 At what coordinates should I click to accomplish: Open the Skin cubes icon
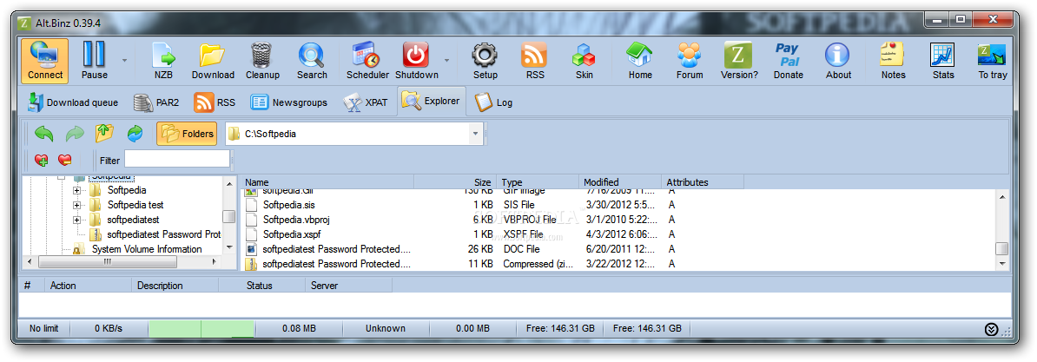(584, 60)
